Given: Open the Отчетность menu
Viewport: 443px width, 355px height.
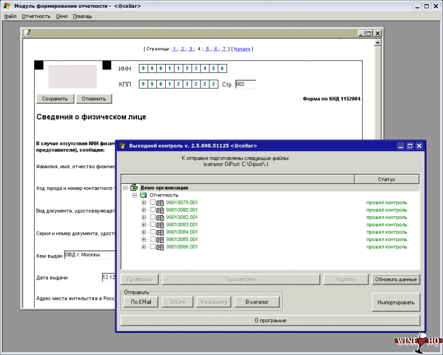Looking at the screenshot, I should (36, 16).
